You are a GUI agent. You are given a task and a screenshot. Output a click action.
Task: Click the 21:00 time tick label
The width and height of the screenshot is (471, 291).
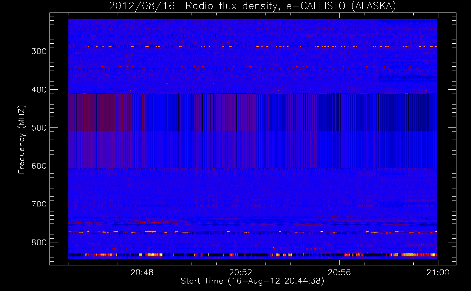[438, 273]
